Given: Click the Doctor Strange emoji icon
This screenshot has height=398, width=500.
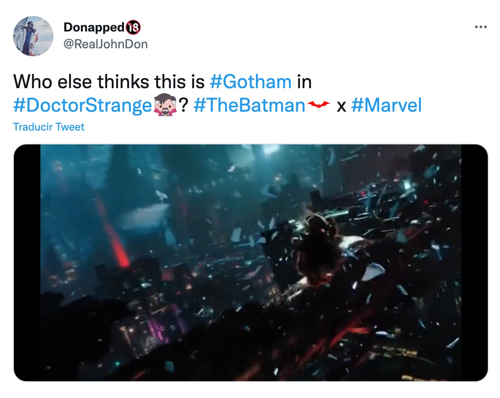Looking at the screenshot, I should click(x=165, y=106).
